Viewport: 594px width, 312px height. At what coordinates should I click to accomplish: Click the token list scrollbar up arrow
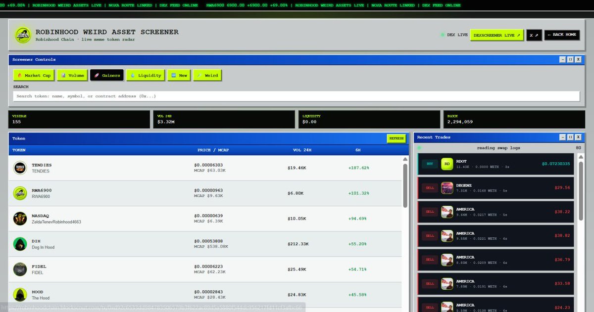405,159
